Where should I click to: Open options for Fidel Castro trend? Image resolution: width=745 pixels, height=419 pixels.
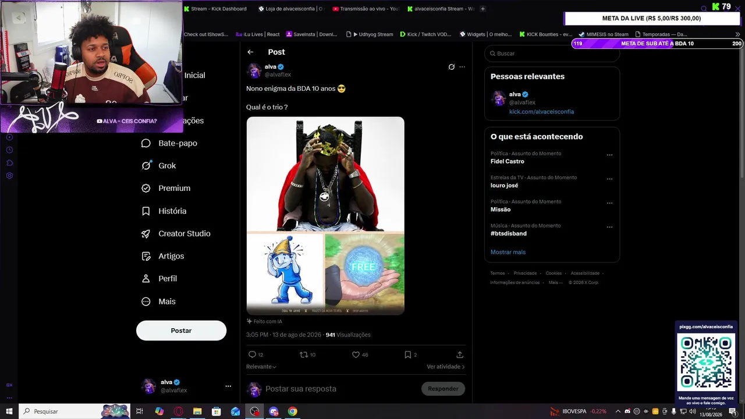click(x=609, y=155)
